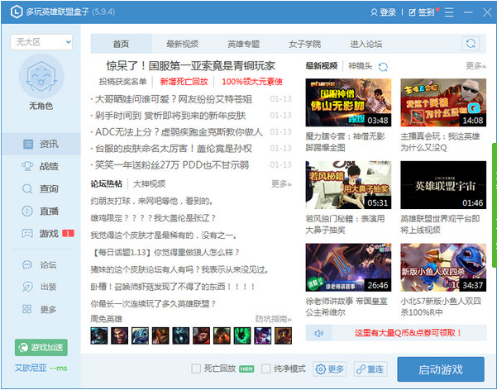Viewport: 497px width, 390px height.
Task: Enable the 纯净模式 checkbox
Action: tap(266, 369)
